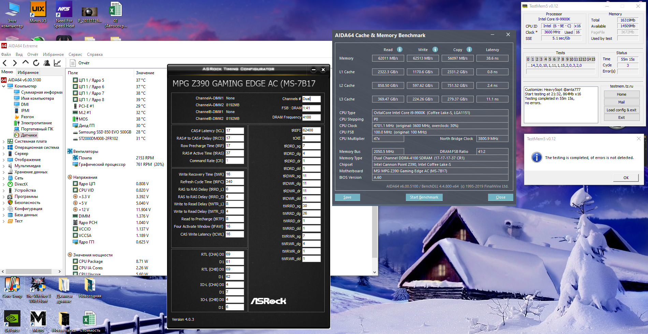The width and height of the screenshot is (648, 334).
Task: Open the Справка menu in AIDA64
Action: pos(95,54)
